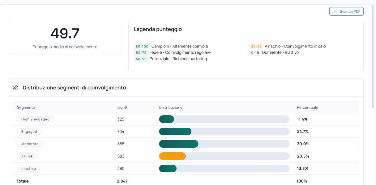Click the Distribuzione column header
This screenshot has width=376, height=185.
pyautogui.click(x=171, y=108)
